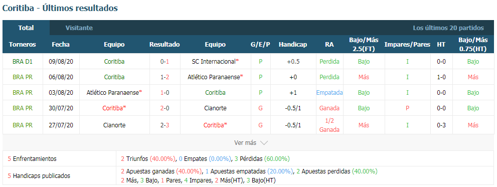Click Coritiba team in the 09/08/20 row

tap(114, 62)
